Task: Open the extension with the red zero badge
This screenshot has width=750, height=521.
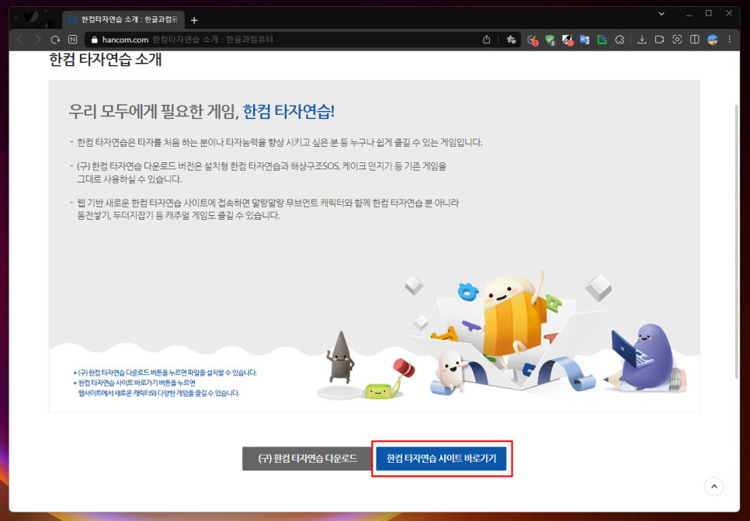Action: pyautogui.click(x=533, y=40)
